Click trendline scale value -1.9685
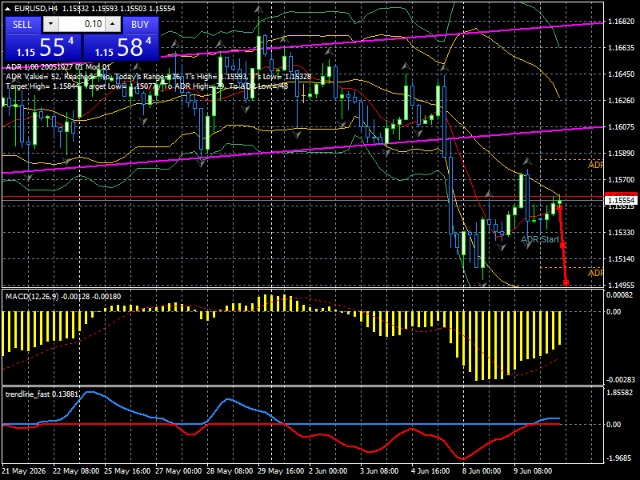This screenshot has height=480, width=640. (620, 458)
